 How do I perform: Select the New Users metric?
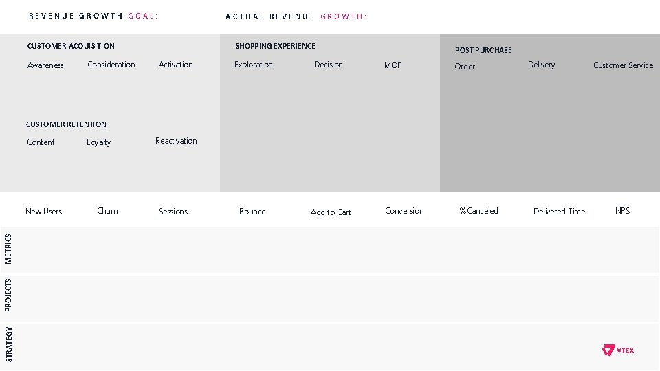43,212
